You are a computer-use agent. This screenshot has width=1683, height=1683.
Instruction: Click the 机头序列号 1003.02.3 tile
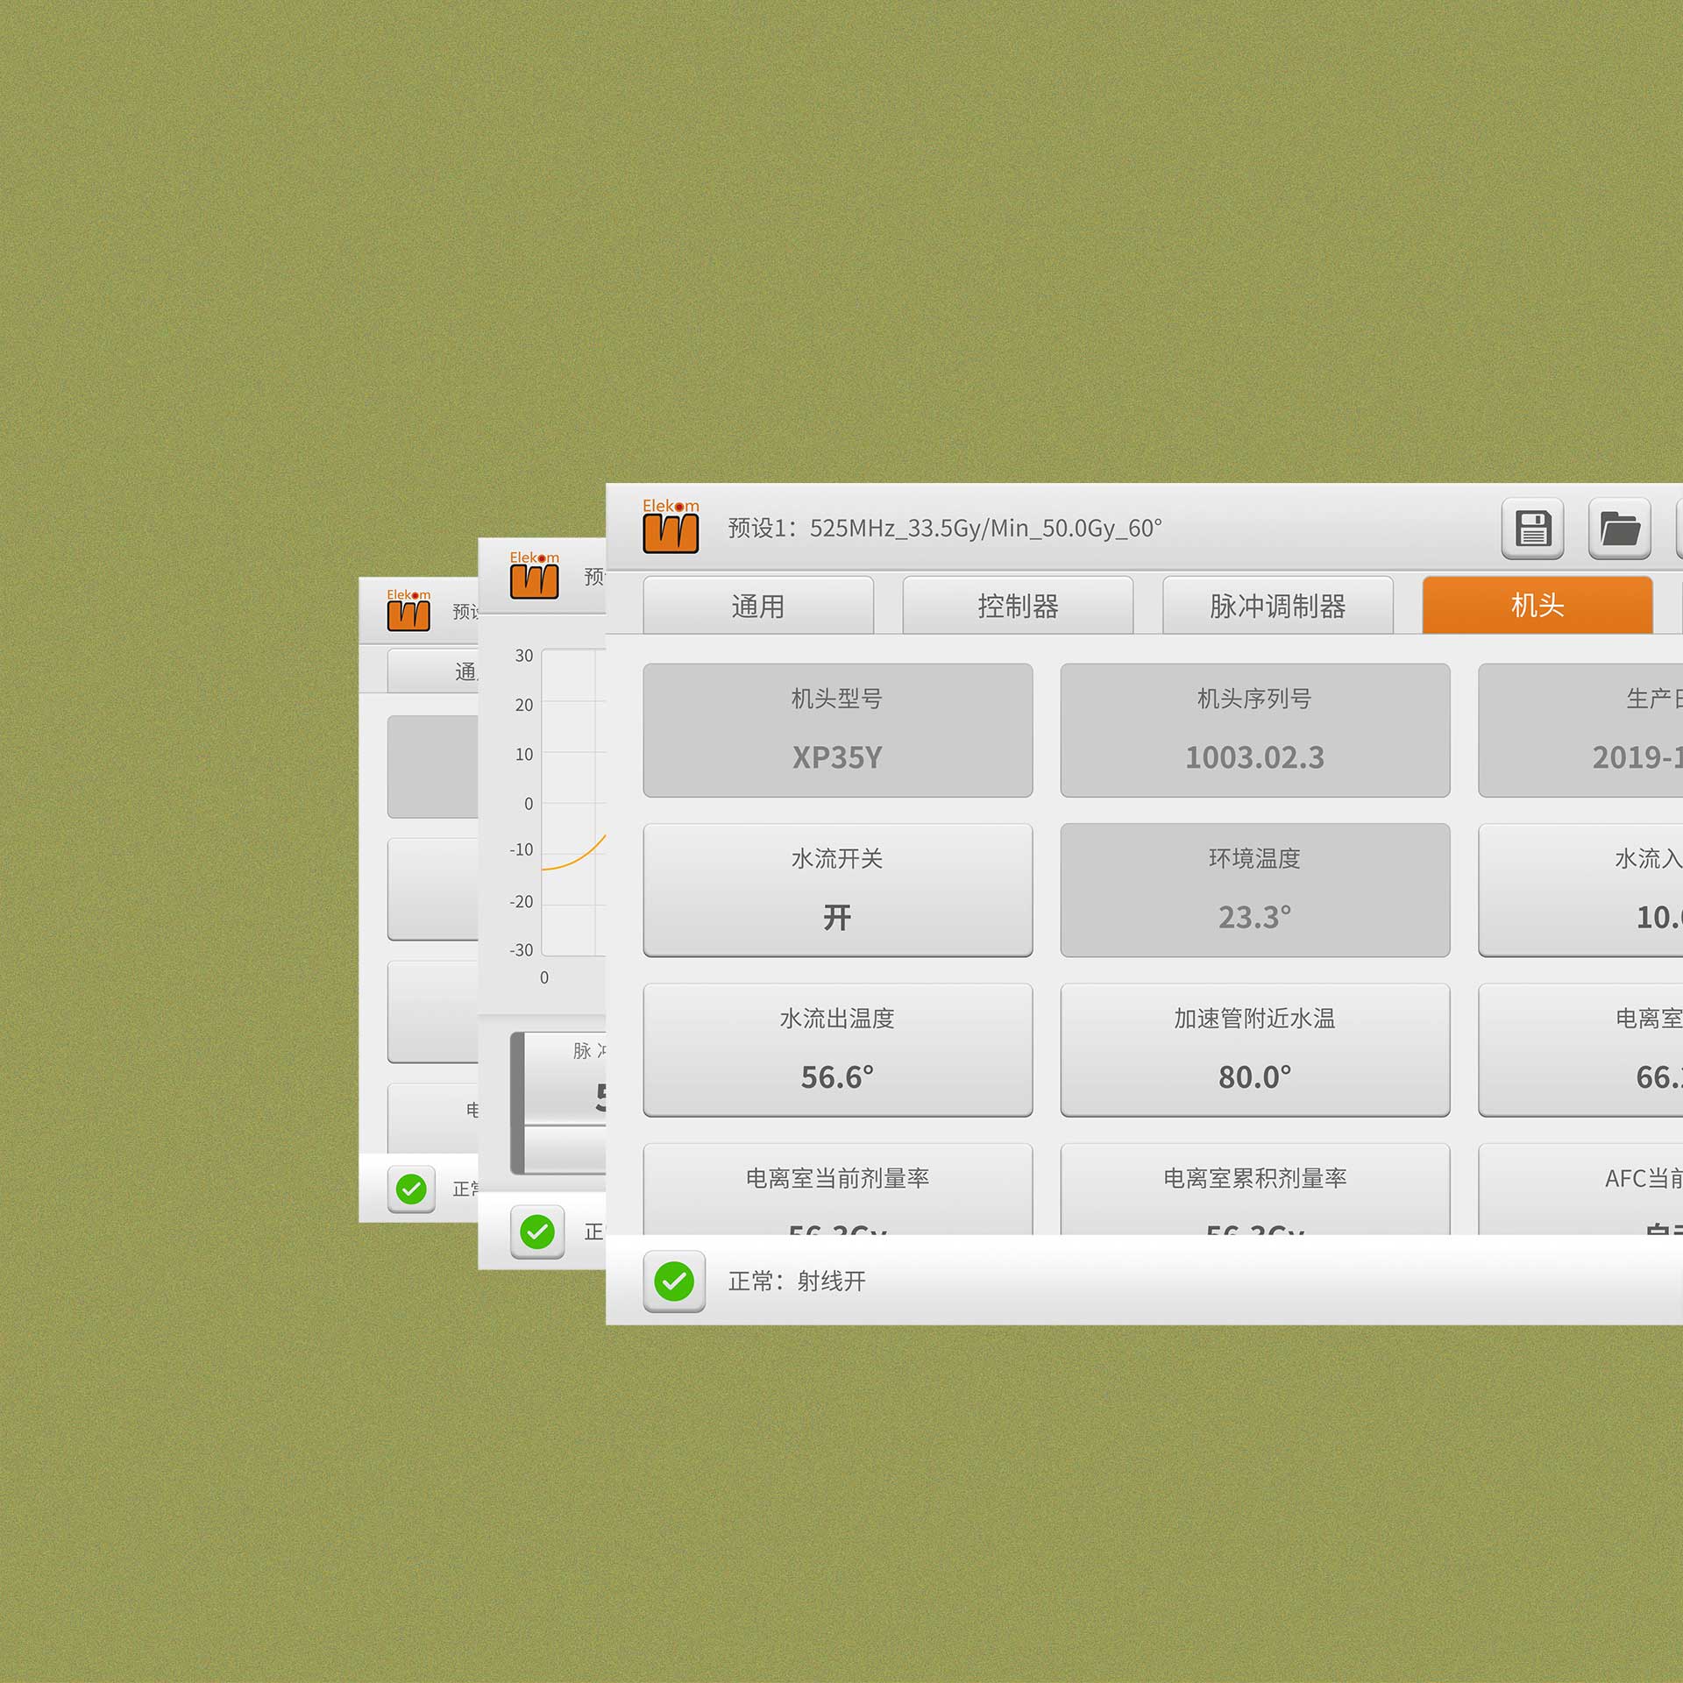pyautogui.click(x=1254, y=729)
